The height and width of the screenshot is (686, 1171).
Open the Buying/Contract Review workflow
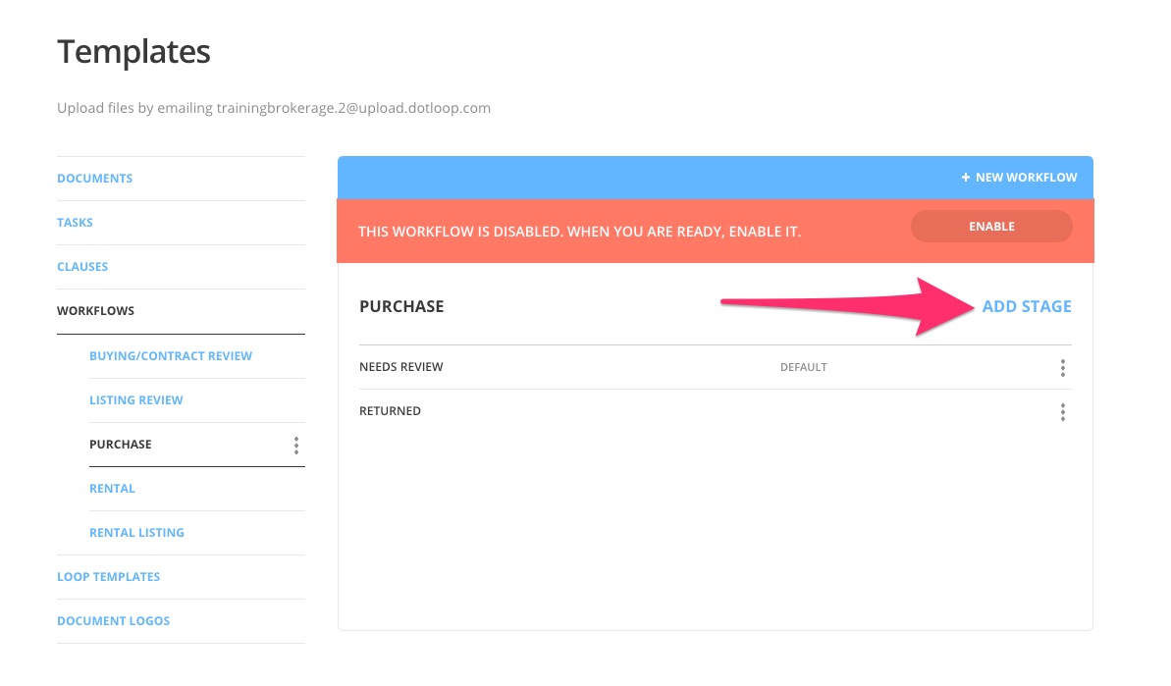[x=171, y=355]
